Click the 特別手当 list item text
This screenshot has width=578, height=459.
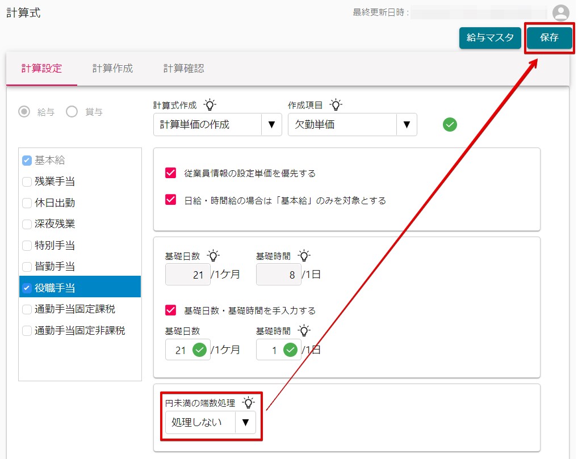tap(55, 245)
